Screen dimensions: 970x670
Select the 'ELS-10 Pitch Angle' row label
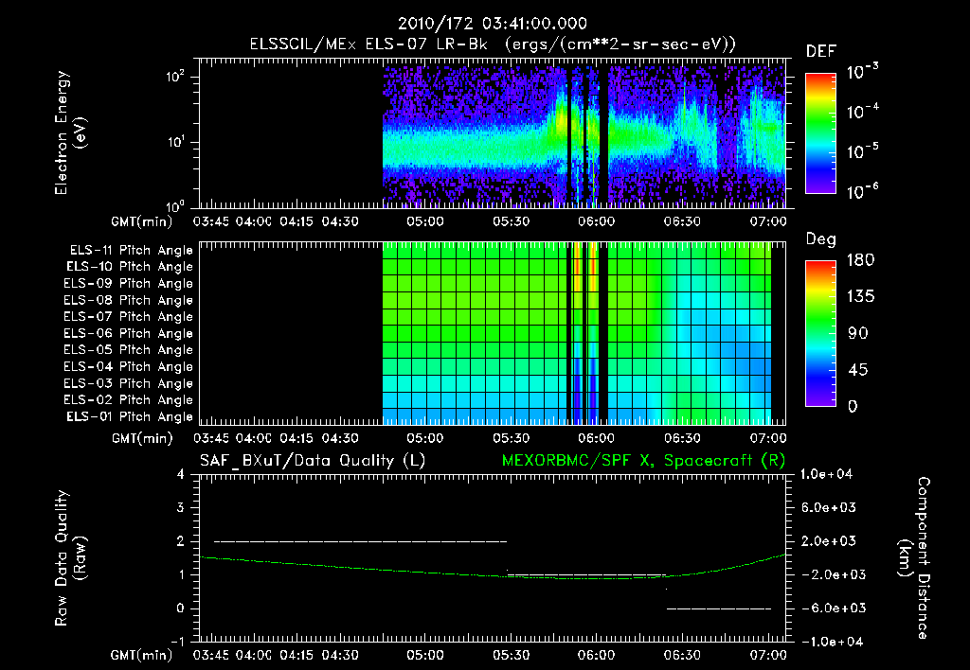[x=130, y=267]
